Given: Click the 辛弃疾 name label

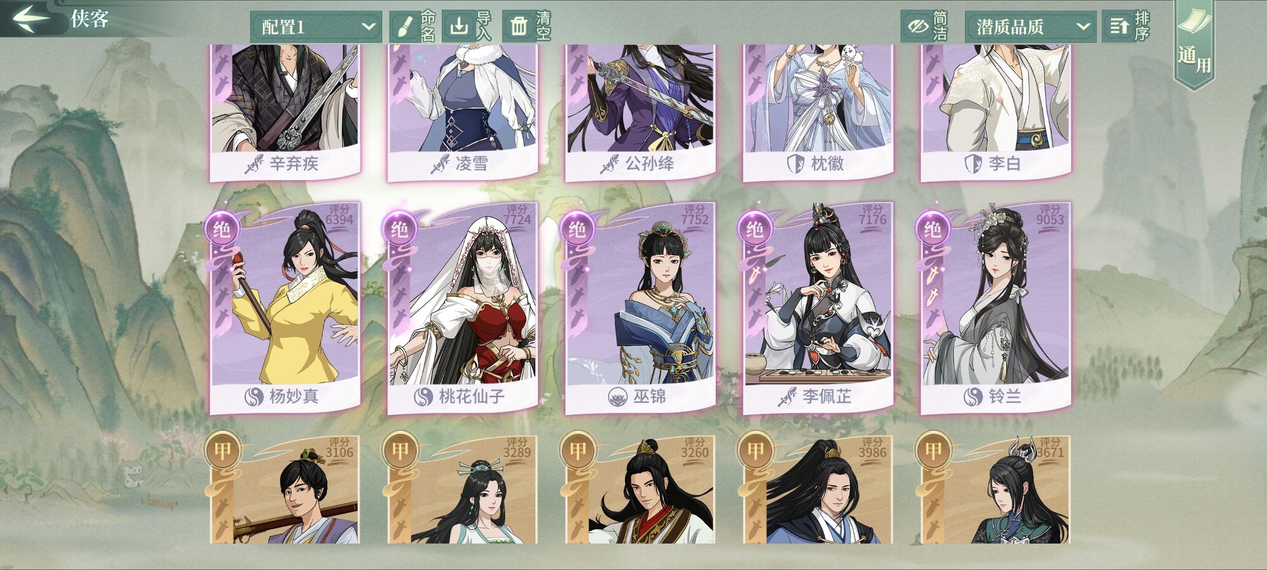Looking at the screenshot, I should (294, 164).
